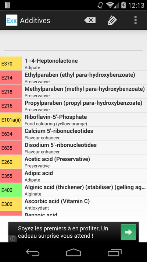Screen dimensions: 147x262
Task: Open the ad info icon
Action: [x=12, y=238]
